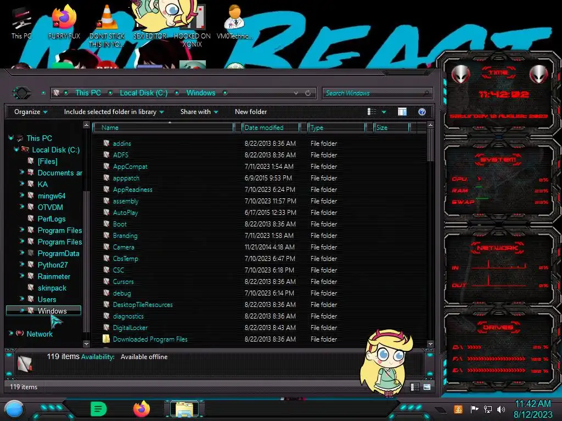Select the [Files] folder in tree
This screenshot has height=421, width=562.
point(48,162)
